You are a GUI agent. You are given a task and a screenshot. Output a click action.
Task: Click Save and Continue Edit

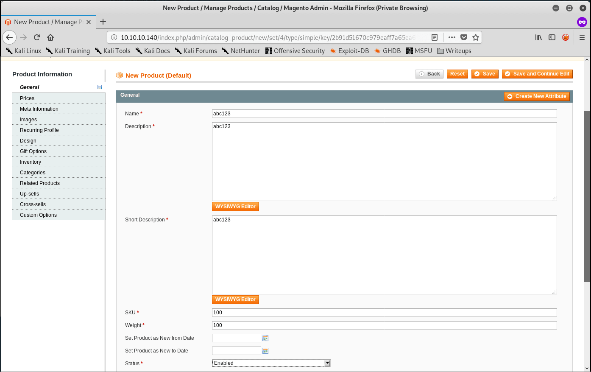pyautogui.click(x=537, y=74)
